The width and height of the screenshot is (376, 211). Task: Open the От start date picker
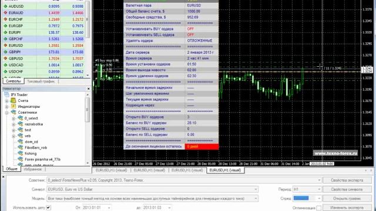coord(109,207)
